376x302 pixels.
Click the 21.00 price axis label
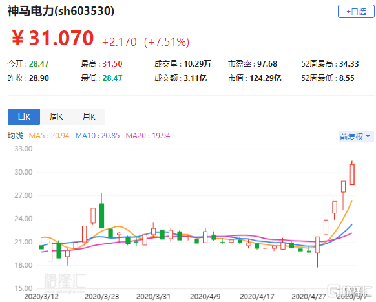(x=23, y=242)
